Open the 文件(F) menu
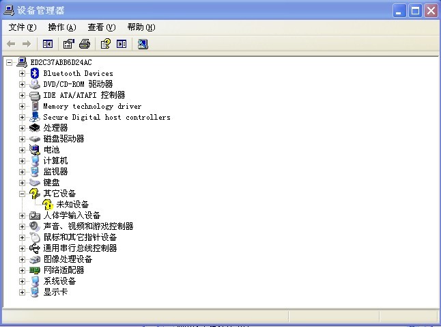The height and width of the screenshot is (327, 441). [x=22, y=27]
